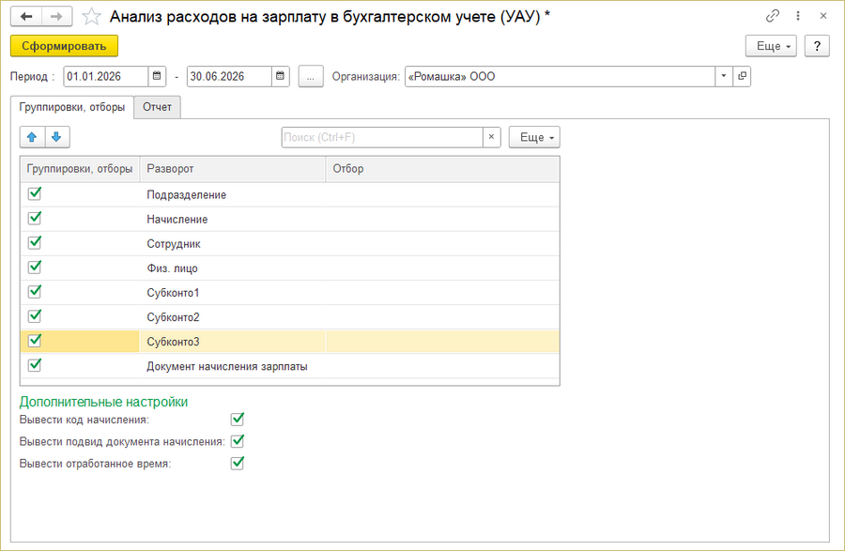Open the Еще menu beside search
The image size is (845, 551).
[534, 137]
